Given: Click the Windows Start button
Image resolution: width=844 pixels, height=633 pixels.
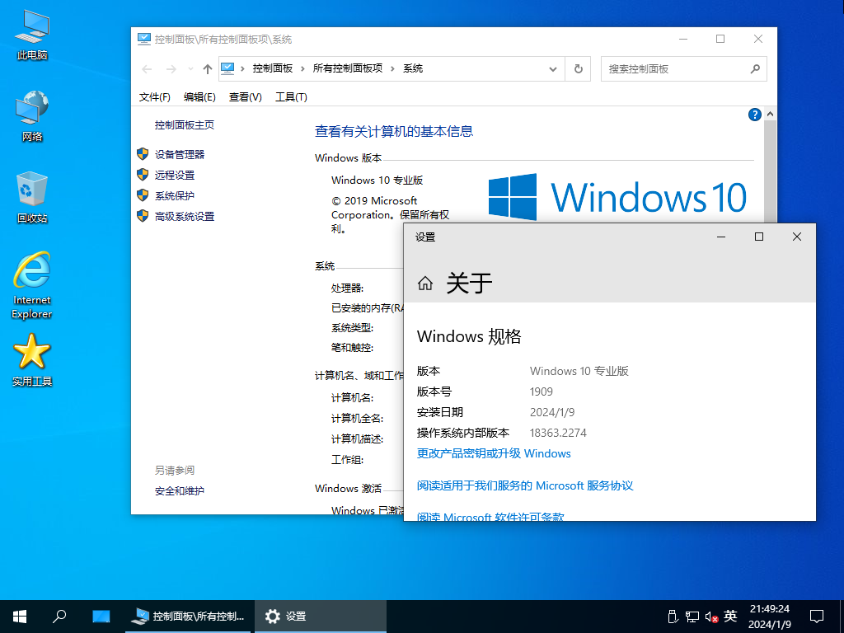Looking at the screenshot, I should point(20,617).
